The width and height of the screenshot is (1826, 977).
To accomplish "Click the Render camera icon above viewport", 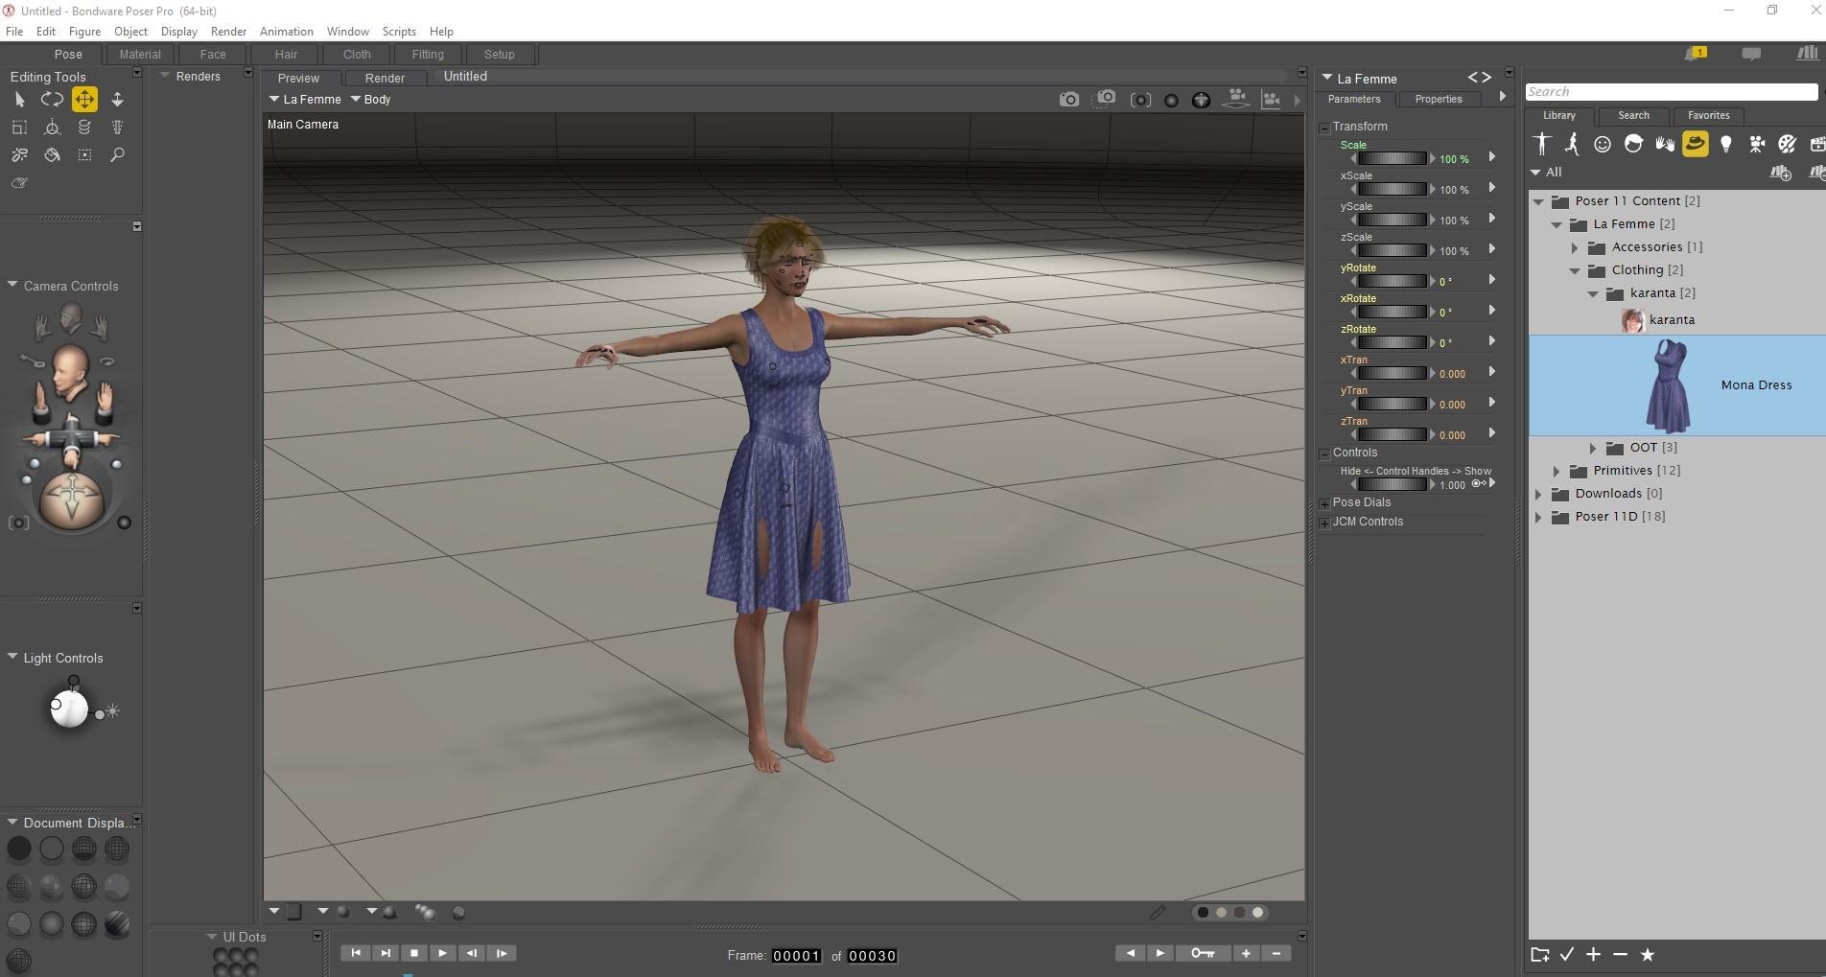I will (x=1068, y=100).
